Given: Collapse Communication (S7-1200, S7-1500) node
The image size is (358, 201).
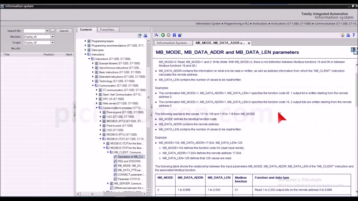Looking at the screenshot, I should click(x=93, y=86).
